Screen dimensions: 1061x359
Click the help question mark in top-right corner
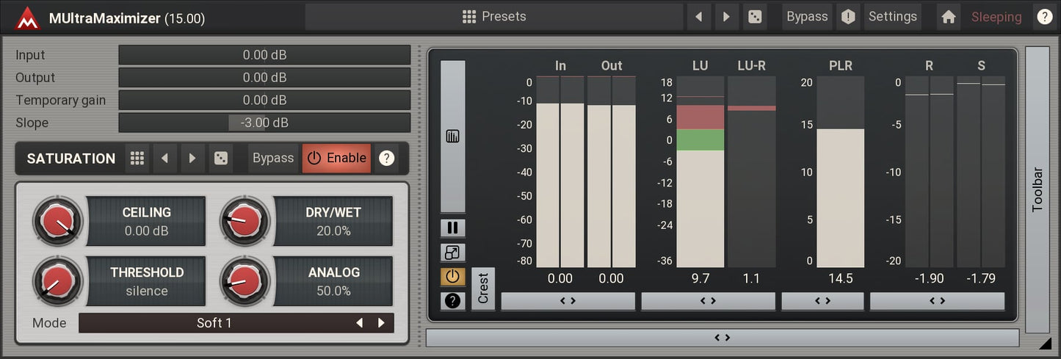tap(1043, 17)
